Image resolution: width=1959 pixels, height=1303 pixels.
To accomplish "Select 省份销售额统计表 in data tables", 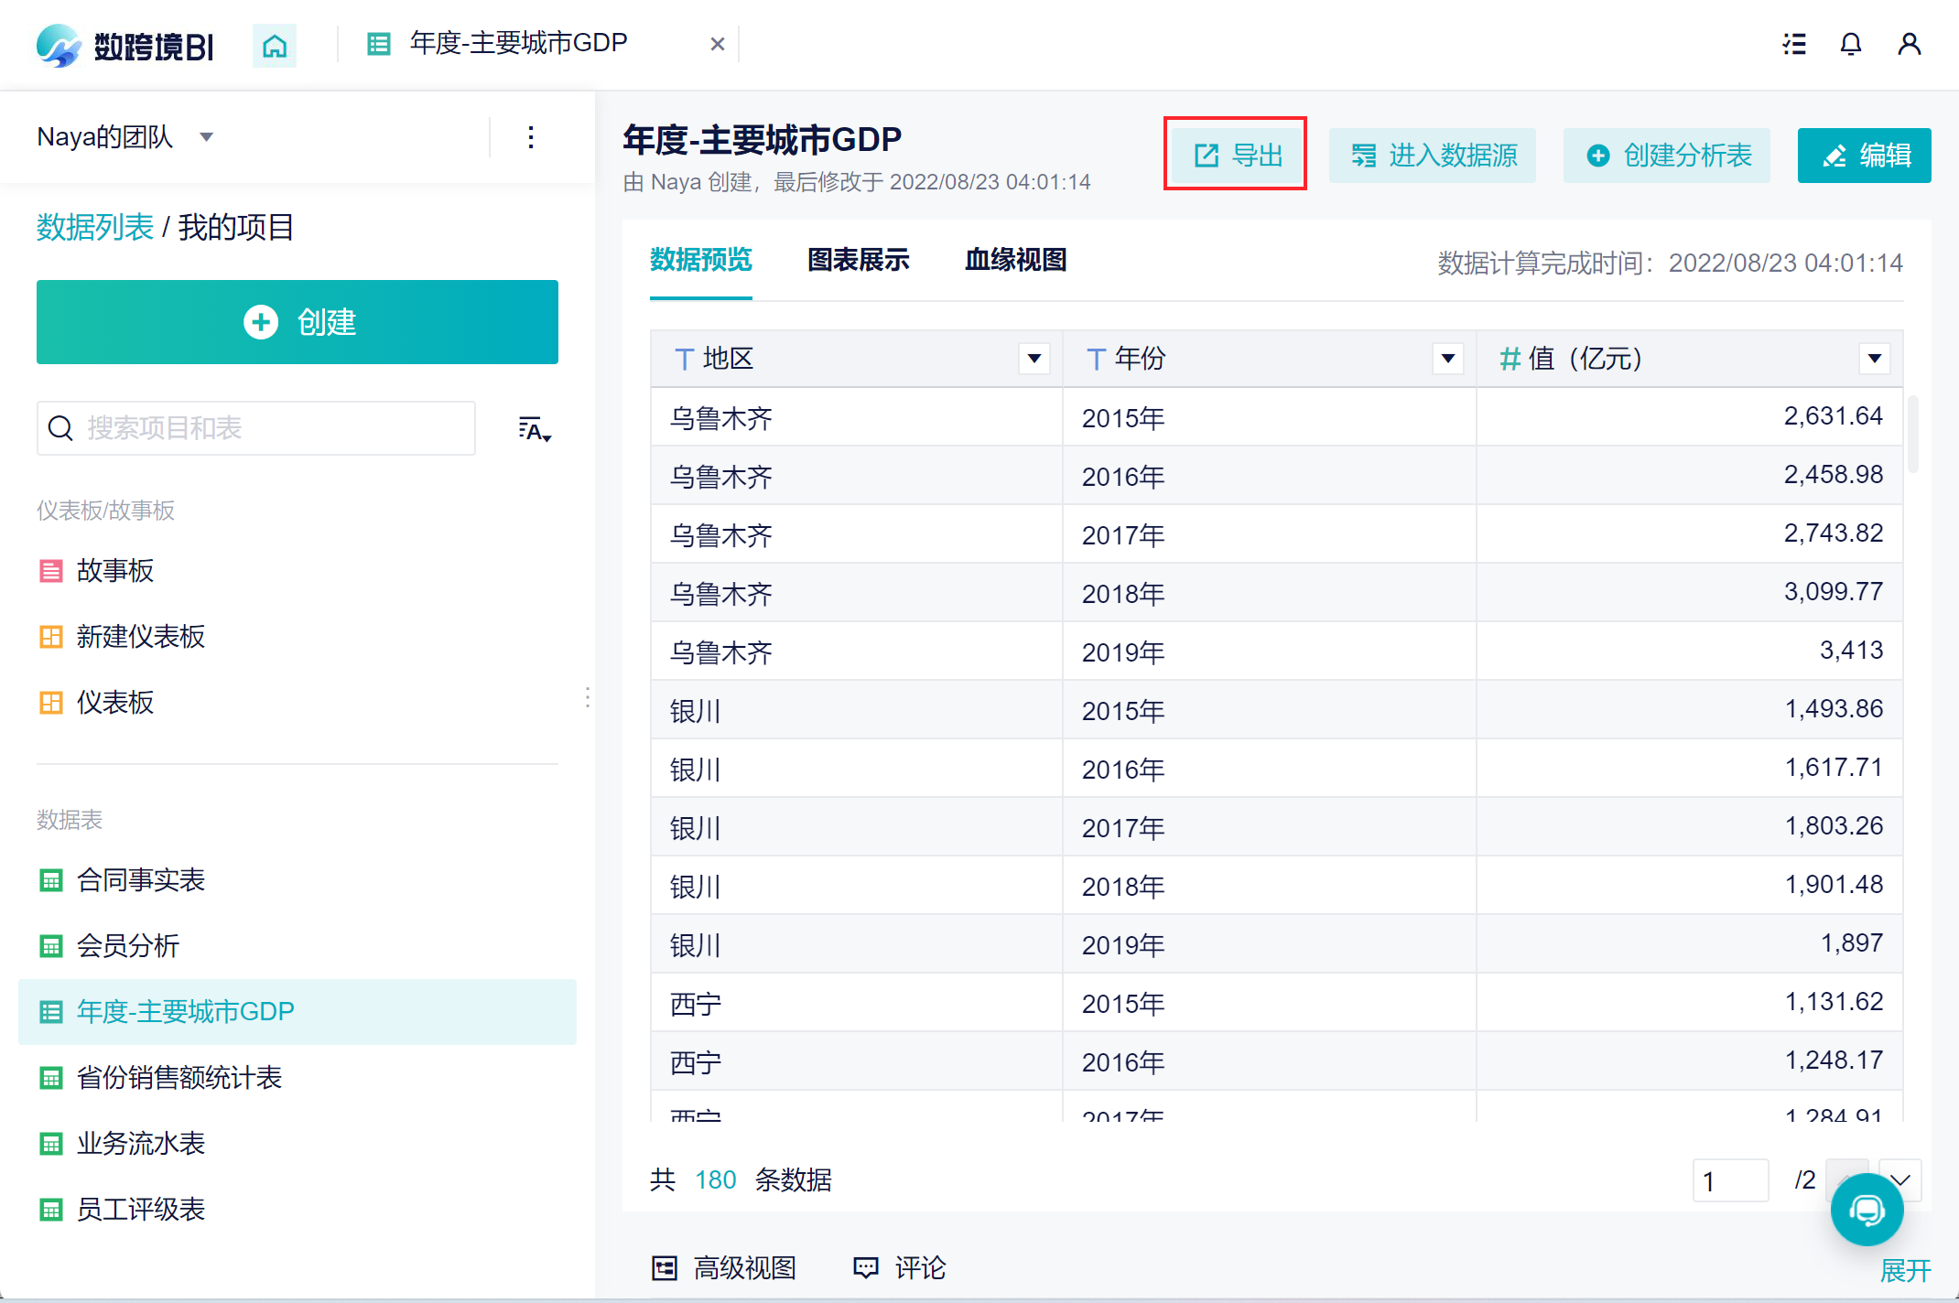I will [x=179, y=1077].
